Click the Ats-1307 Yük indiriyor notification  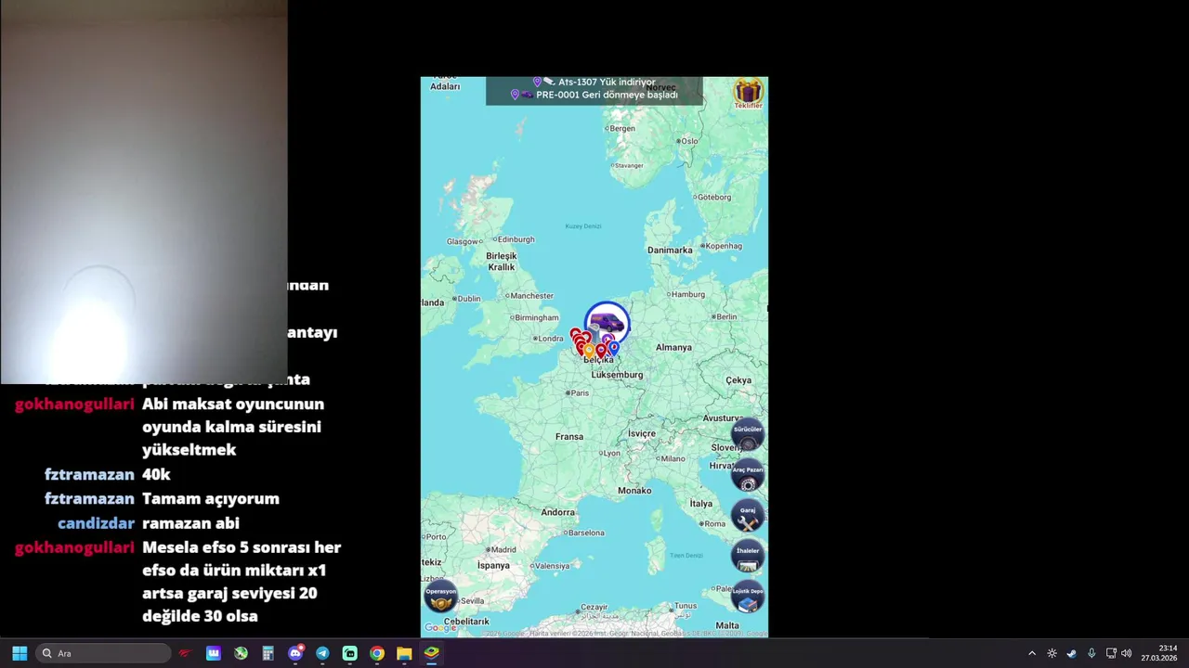(594, 82)
